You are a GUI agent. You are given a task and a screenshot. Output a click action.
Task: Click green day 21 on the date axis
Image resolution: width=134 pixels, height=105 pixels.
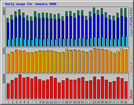86,102
